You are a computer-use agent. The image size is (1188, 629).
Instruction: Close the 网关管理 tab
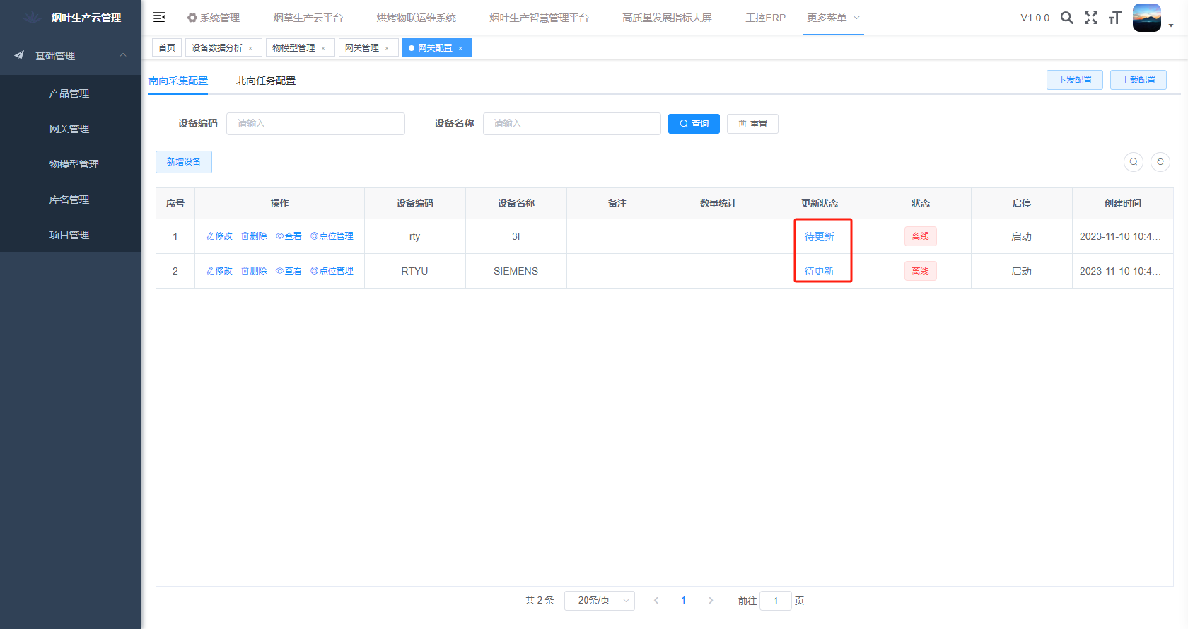(x=387, y=48)
